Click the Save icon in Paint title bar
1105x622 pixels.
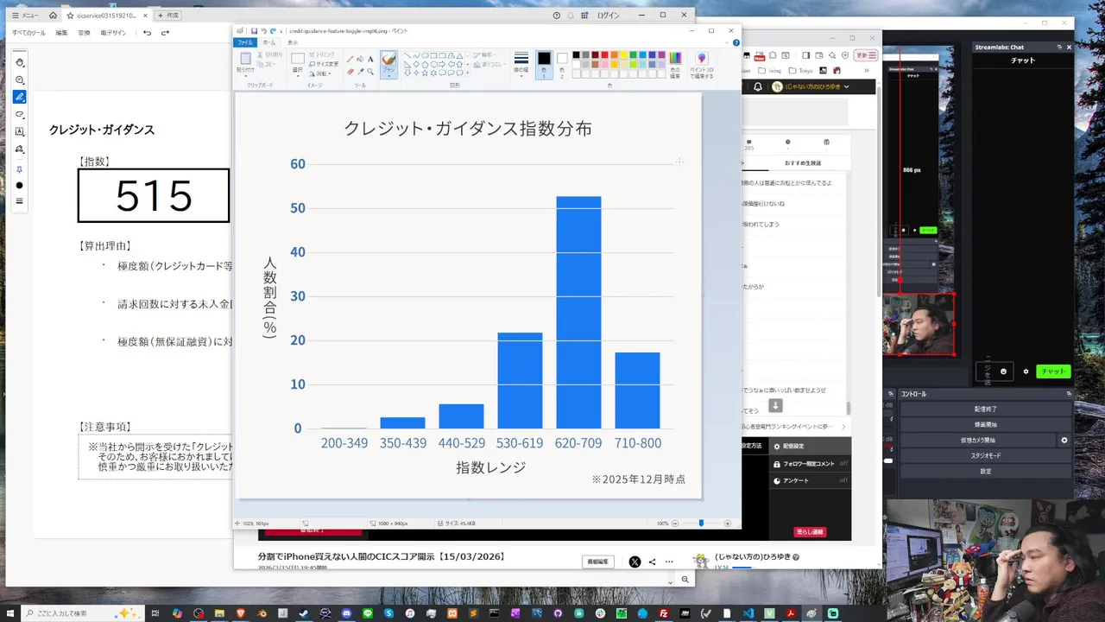click(254, 31)
